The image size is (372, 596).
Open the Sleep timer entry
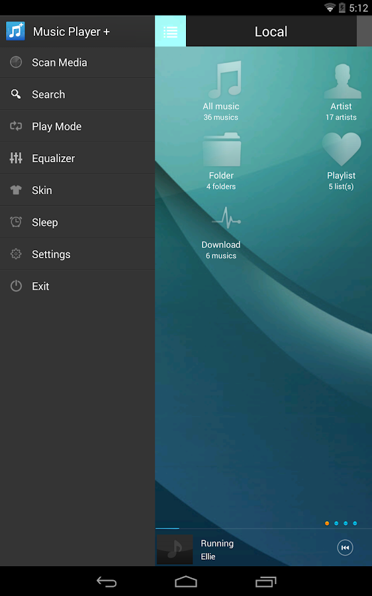pos(77,222)
